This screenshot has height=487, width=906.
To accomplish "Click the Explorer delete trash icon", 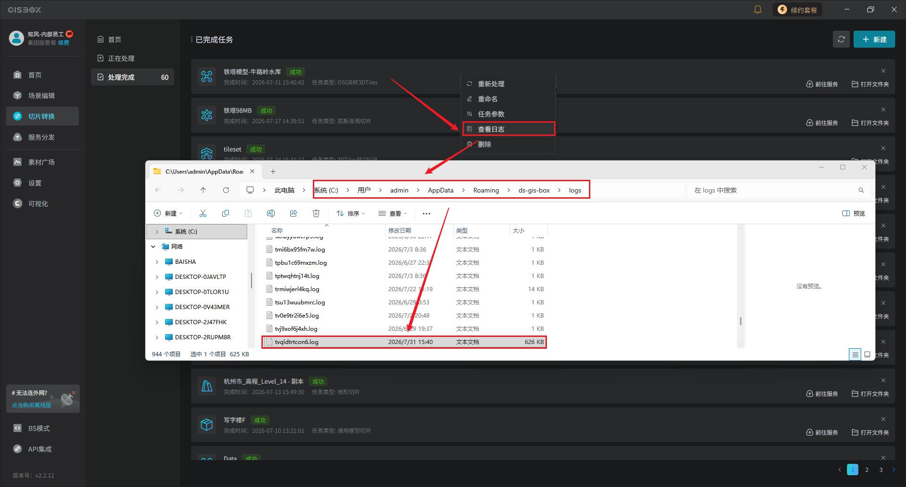I will (x=316, y=214).
